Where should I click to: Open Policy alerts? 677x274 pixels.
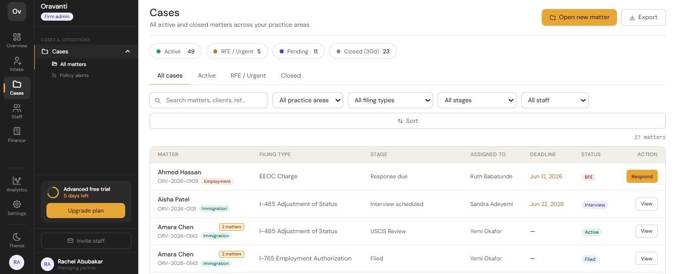[x=70, y=75]
